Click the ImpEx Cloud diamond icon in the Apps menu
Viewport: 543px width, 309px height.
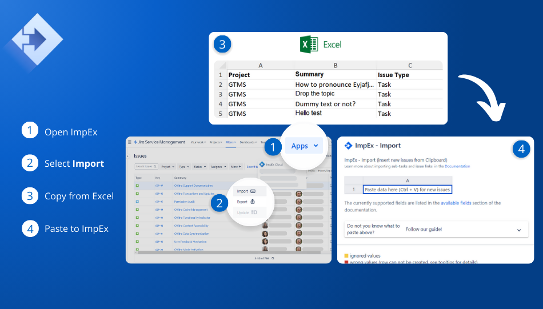click(x=262, y=164)
